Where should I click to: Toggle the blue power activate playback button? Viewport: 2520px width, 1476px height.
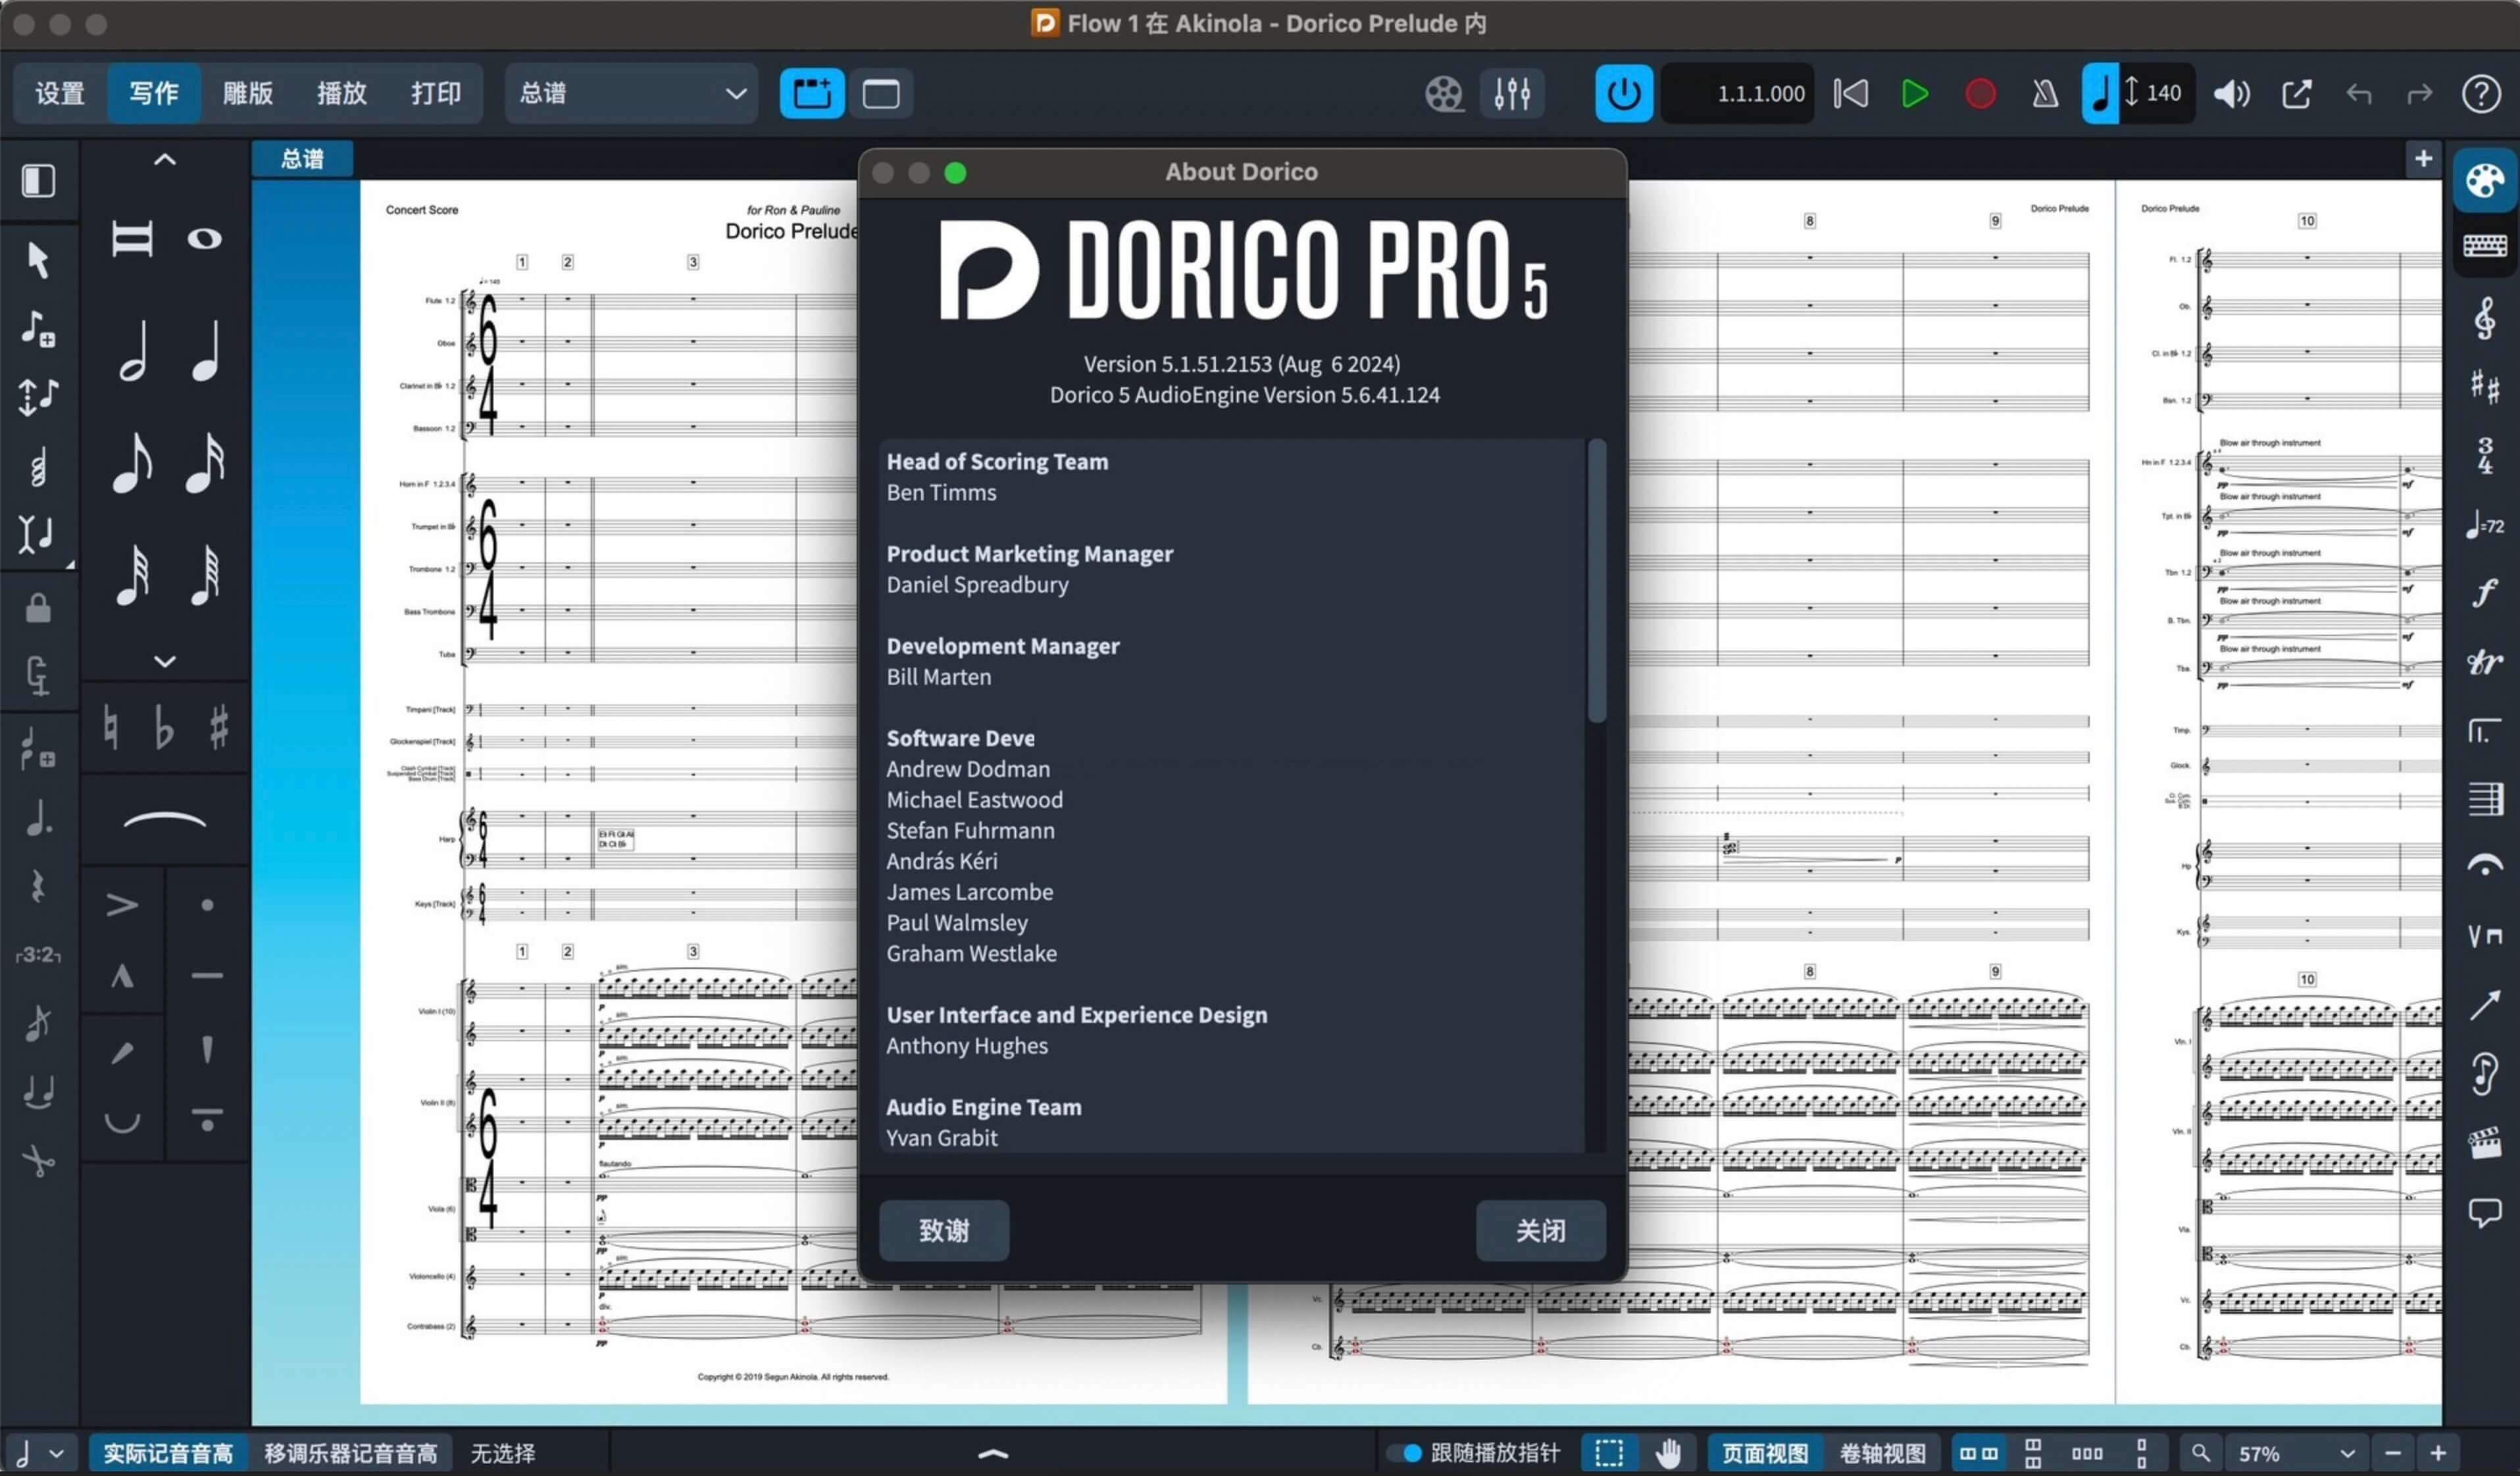1623,94
